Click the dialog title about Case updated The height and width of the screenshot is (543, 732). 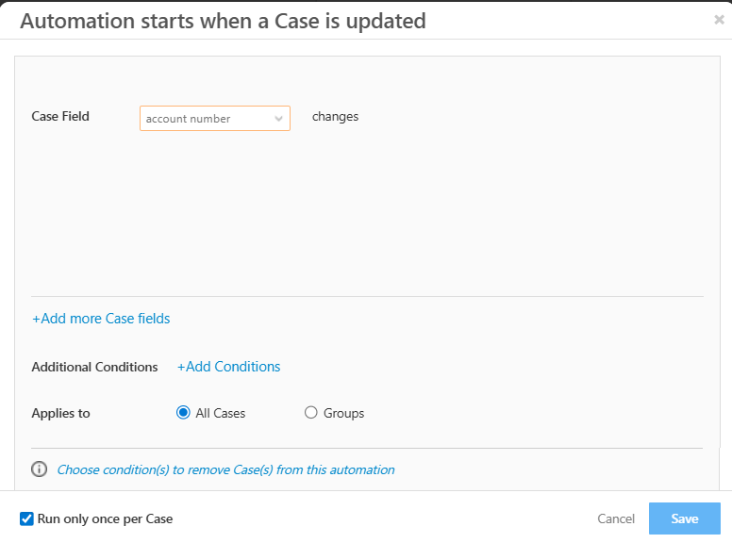click(x=223, y=21)
